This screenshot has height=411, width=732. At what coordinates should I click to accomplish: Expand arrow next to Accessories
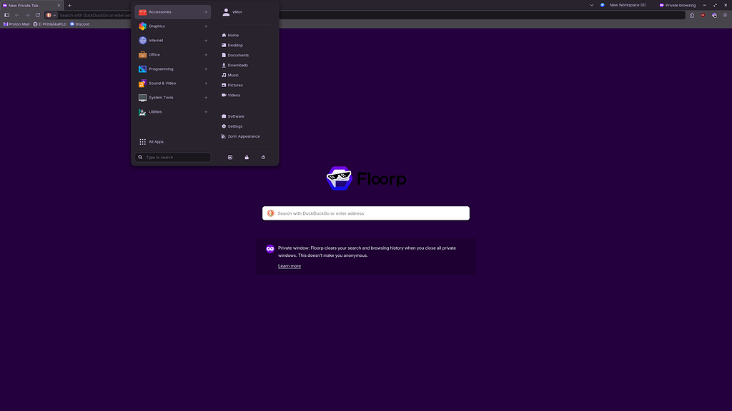pos(205,12)
